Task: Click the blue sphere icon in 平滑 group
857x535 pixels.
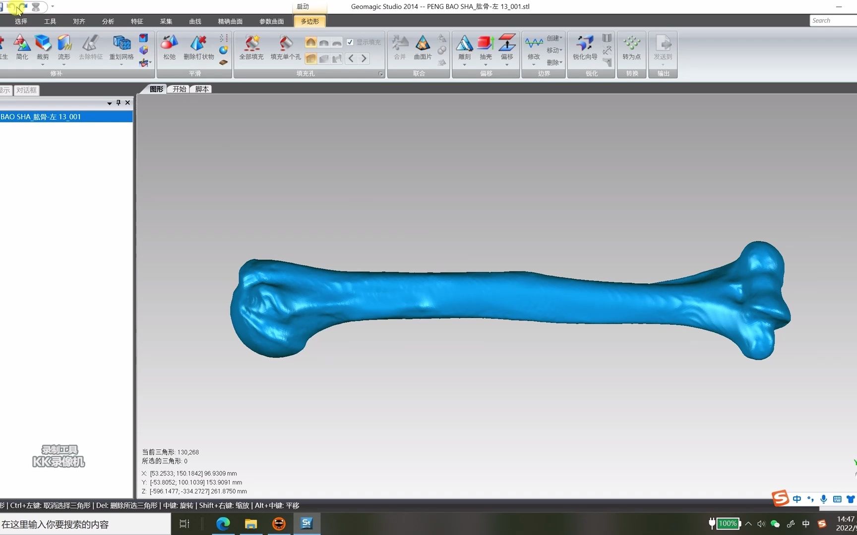Action: pyautogui.click(x=224, y=50)
